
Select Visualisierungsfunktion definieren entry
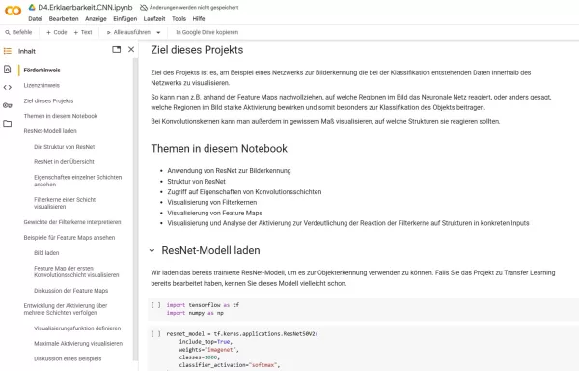click(77, 328)
